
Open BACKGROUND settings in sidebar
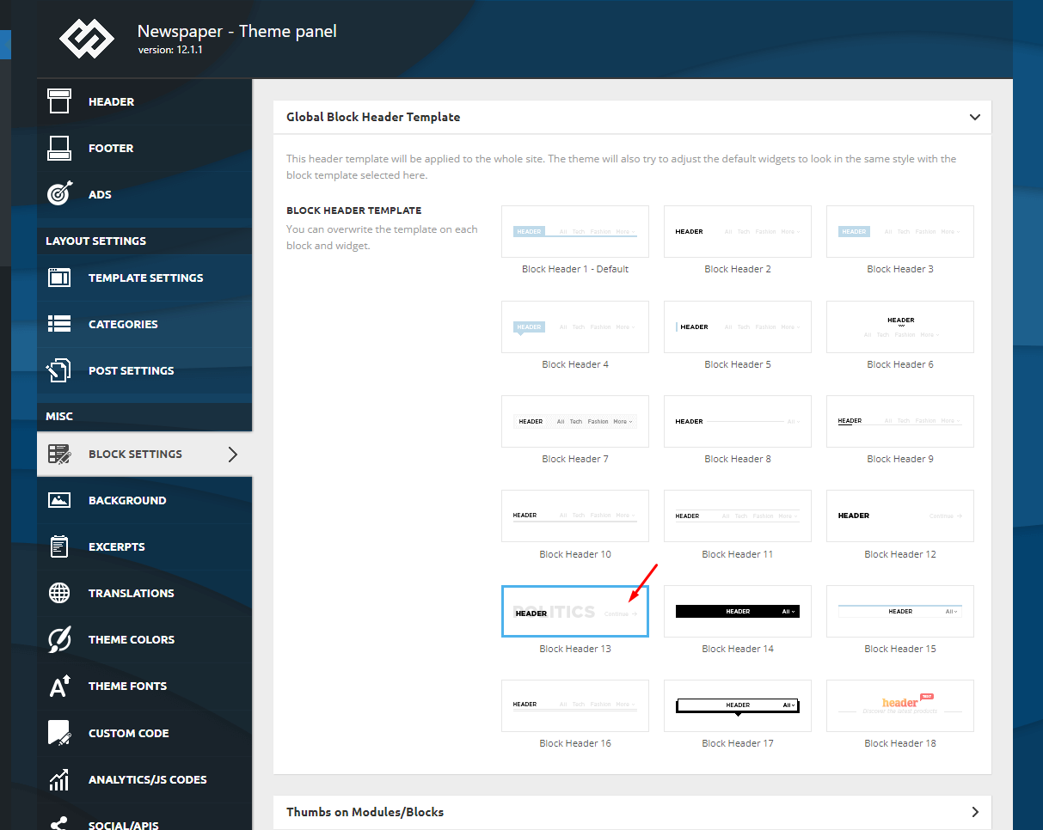144,500
